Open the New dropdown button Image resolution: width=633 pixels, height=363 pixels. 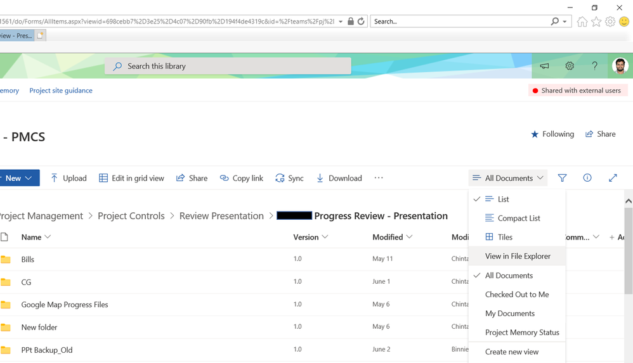point(20,178)
